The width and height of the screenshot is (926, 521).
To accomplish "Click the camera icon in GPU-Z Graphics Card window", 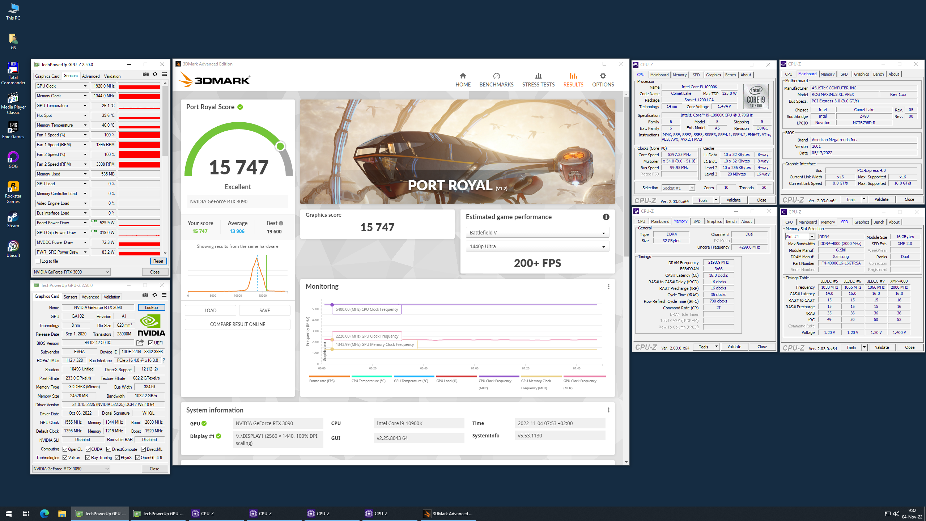I will pyautogui.click(x=145, y=295).
